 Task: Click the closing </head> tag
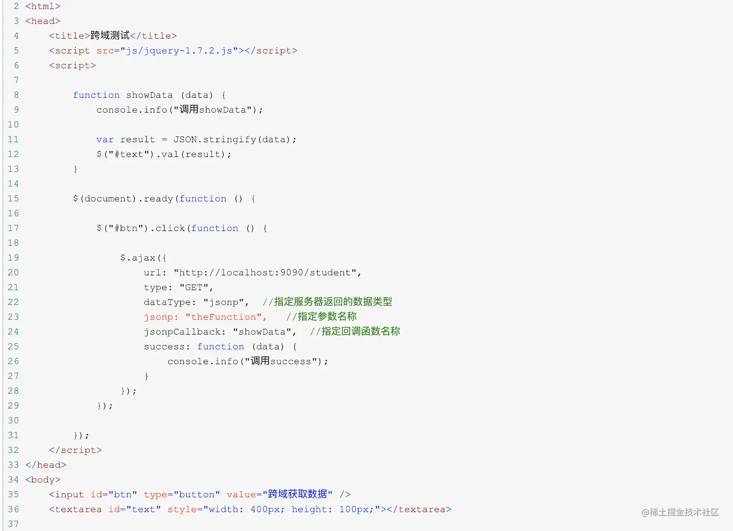46,465
